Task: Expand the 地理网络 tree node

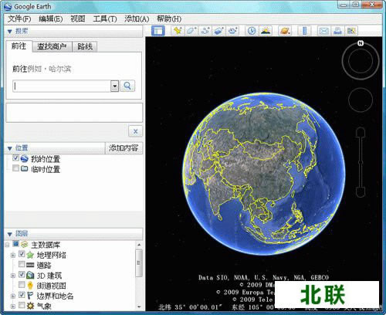Action: tap(13, 256)
